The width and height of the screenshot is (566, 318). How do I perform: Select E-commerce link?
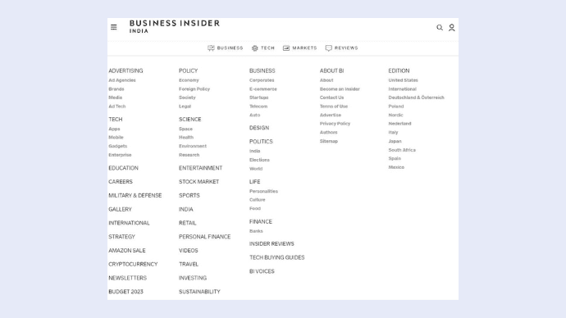263,89
